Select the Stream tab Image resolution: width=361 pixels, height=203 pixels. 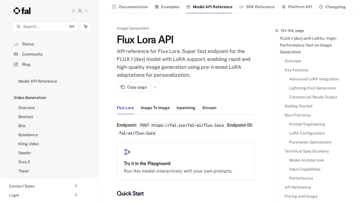[x=209, y=108]
